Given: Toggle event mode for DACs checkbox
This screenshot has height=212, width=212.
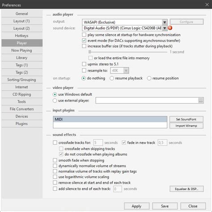Looking at the screenshot, I should point(84,41).
